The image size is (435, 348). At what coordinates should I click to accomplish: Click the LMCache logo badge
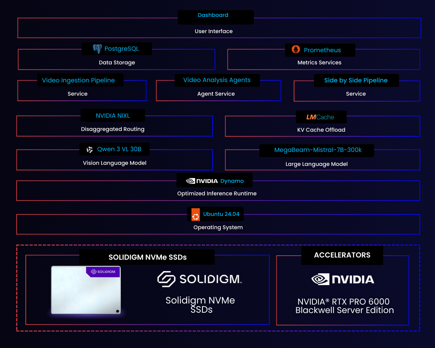[x=321, y=117]
